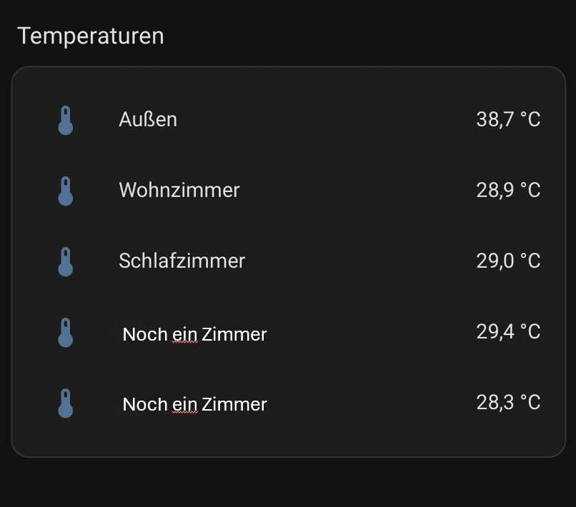
Task: Click thermometer icon in the 29,4 °C row
Action: 65,332
